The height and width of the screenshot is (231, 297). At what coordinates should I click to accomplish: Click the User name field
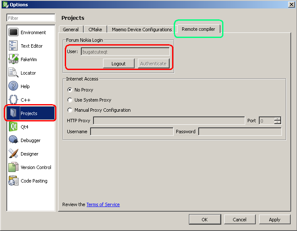[x=125, y=51]
